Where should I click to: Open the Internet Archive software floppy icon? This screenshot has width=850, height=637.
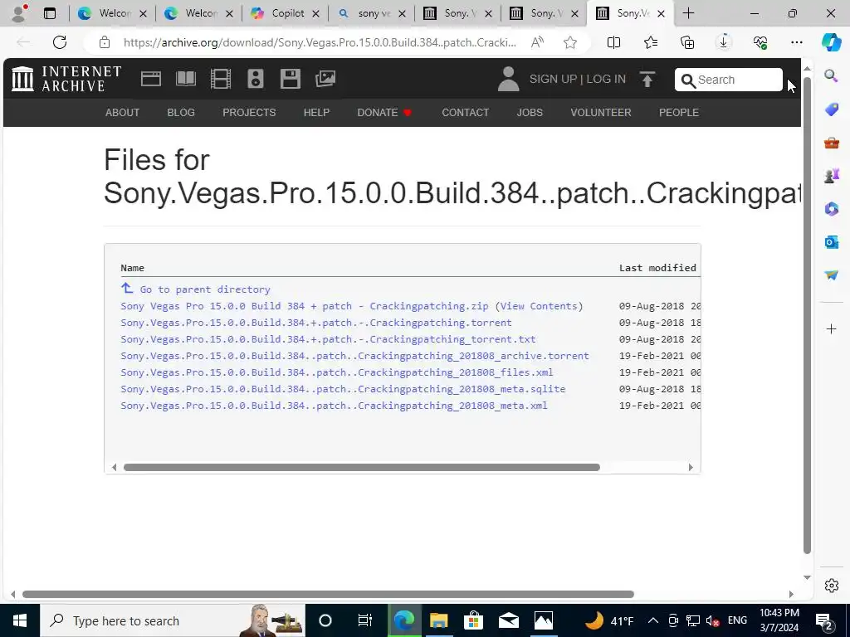[x=290, y=79]
